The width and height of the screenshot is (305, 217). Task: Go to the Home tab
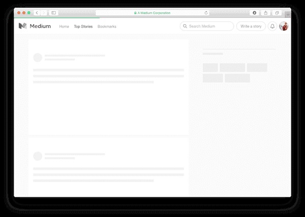(x=64, y=26)
